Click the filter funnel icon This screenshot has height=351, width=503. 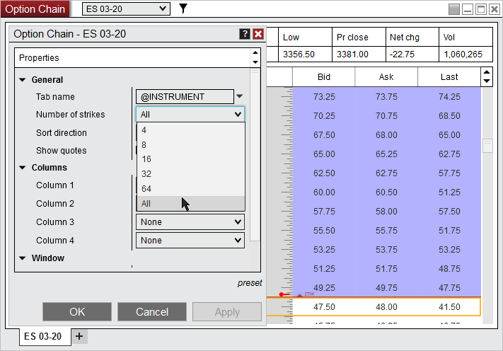183,8
